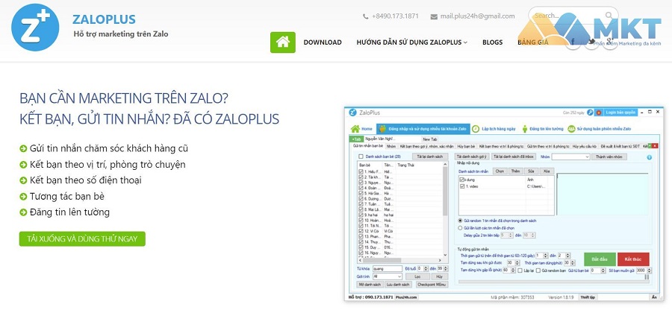Switch to Hủy bạn bè tab
The image size is (672, 313).
(x=466, y=146)
